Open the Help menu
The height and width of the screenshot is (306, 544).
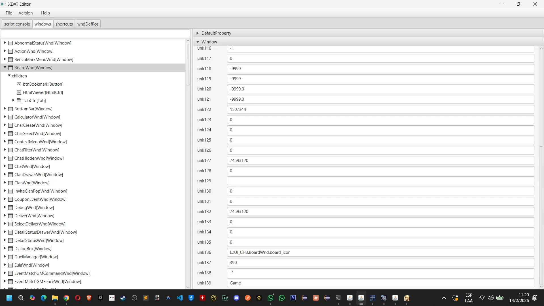(45, 13)
